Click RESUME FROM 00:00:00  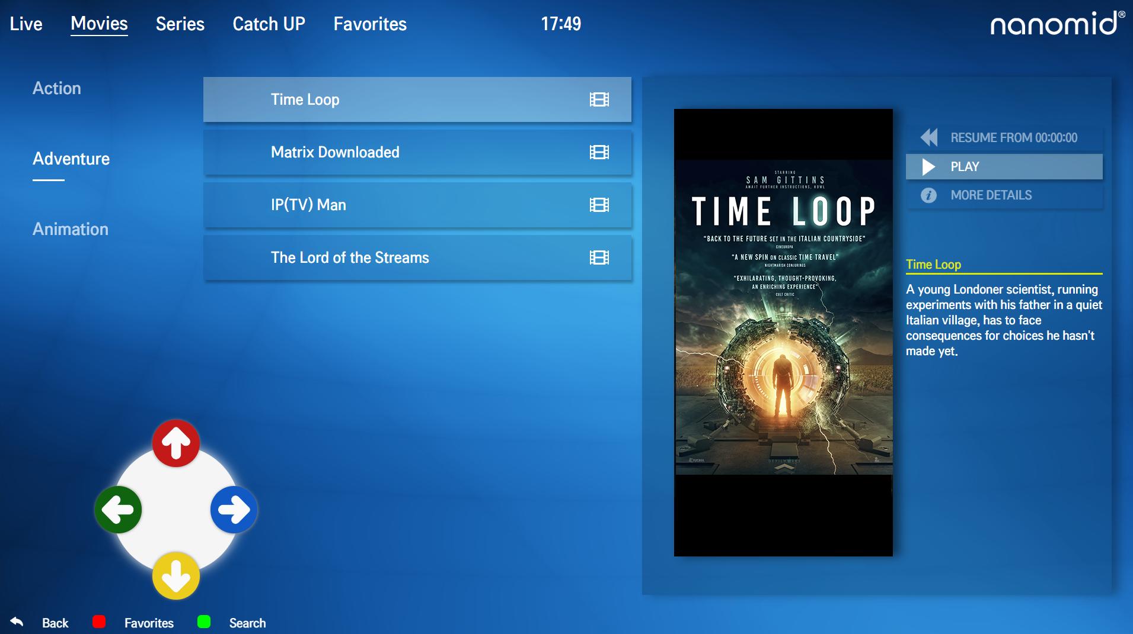pyautogui.click(x=1004, y=137)
